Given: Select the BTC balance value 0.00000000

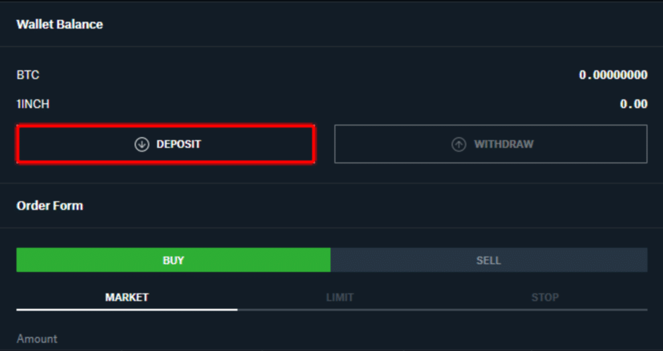Looking at the screenshot, I should (x=613, y=75).
